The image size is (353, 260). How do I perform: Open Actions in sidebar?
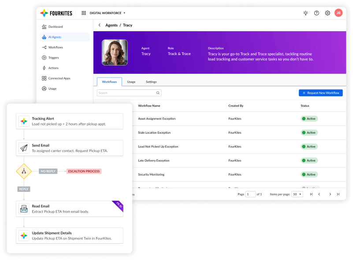tap(65, 68)
